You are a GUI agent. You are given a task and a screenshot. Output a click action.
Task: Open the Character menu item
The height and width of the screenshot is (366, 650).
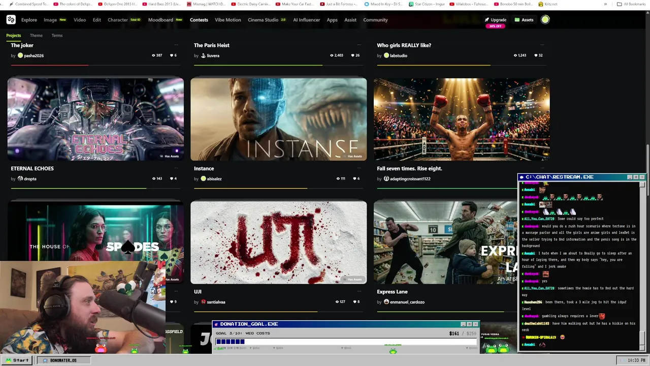(x=117, y=20)
